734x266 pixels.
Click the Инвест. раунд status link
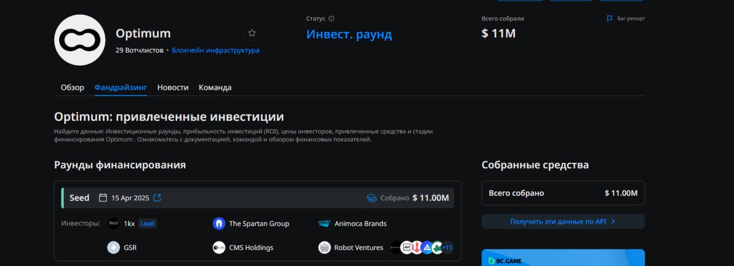click(349, 34)
